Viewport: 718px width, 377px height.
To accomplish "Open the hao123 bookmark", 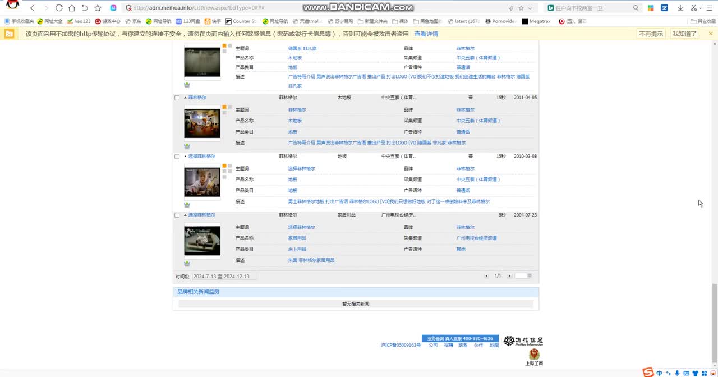I will point(79,21).
